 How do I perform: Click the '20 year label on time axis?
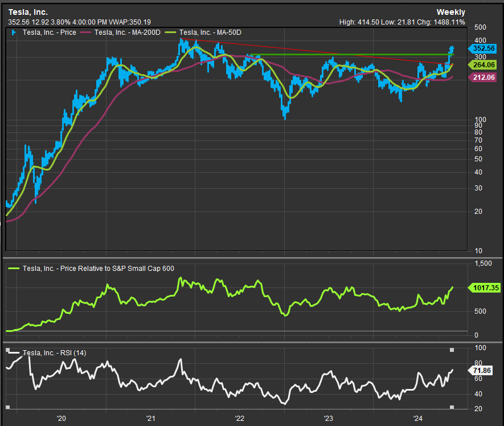coord(61,418)
